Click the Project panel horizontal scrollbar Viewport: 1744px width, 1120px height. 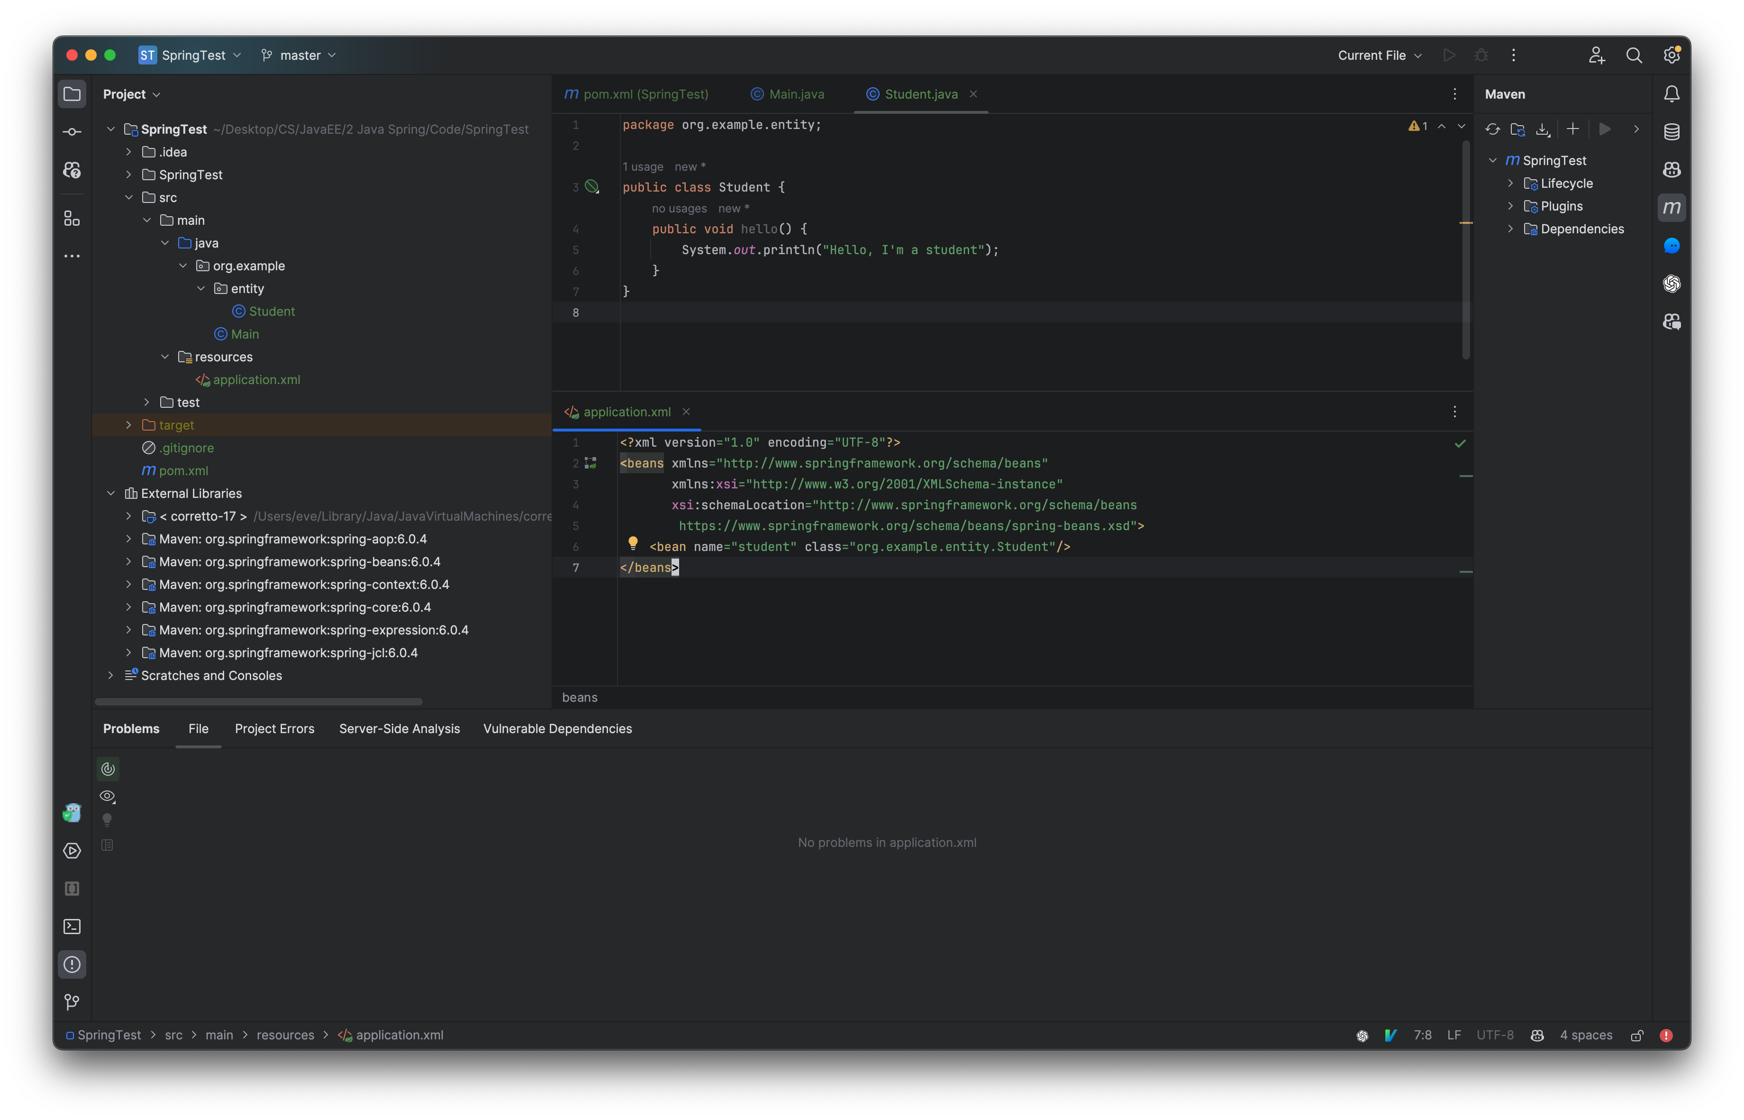point(258,702)
